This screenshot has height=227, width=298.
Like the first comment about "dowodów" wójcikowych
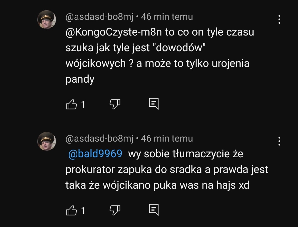71,104
